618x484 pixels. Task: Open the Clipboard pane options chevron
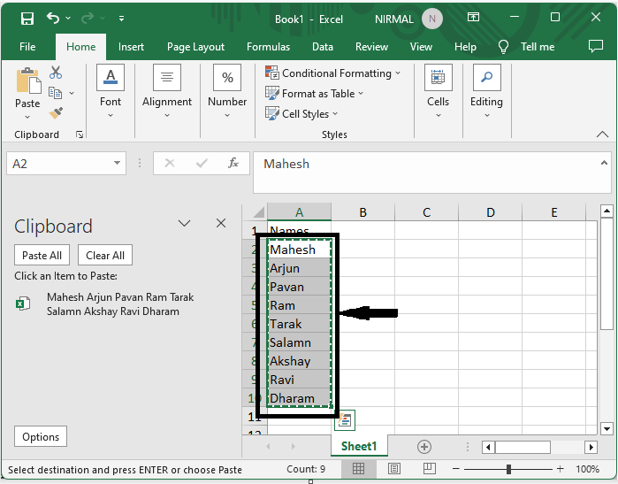click(184, 223)
